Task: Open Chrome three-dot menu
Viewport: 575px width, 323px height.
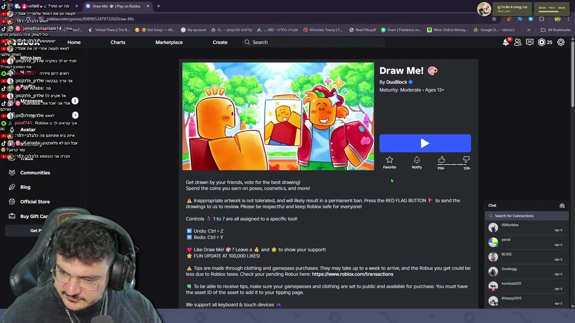Action: click(568, 19)
